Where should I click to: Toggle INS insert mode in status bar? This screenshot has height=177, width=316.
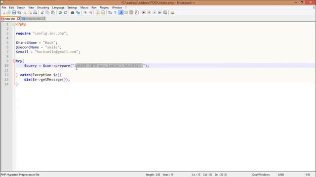[x=308, y=175]
